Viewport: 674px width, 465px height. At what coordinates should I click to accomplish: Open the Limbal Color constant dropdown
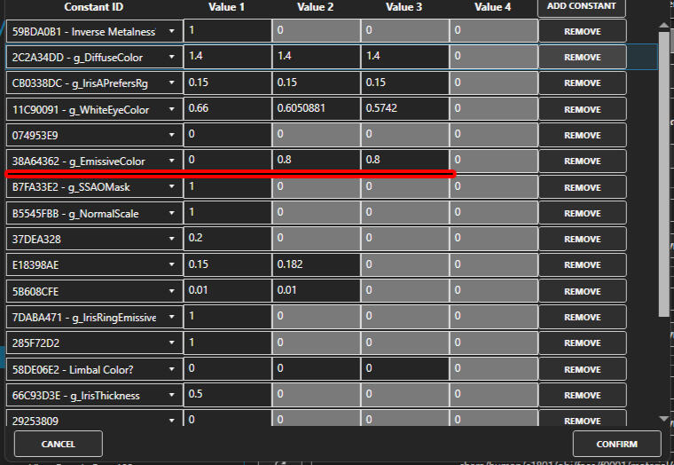tap(172, 369)
